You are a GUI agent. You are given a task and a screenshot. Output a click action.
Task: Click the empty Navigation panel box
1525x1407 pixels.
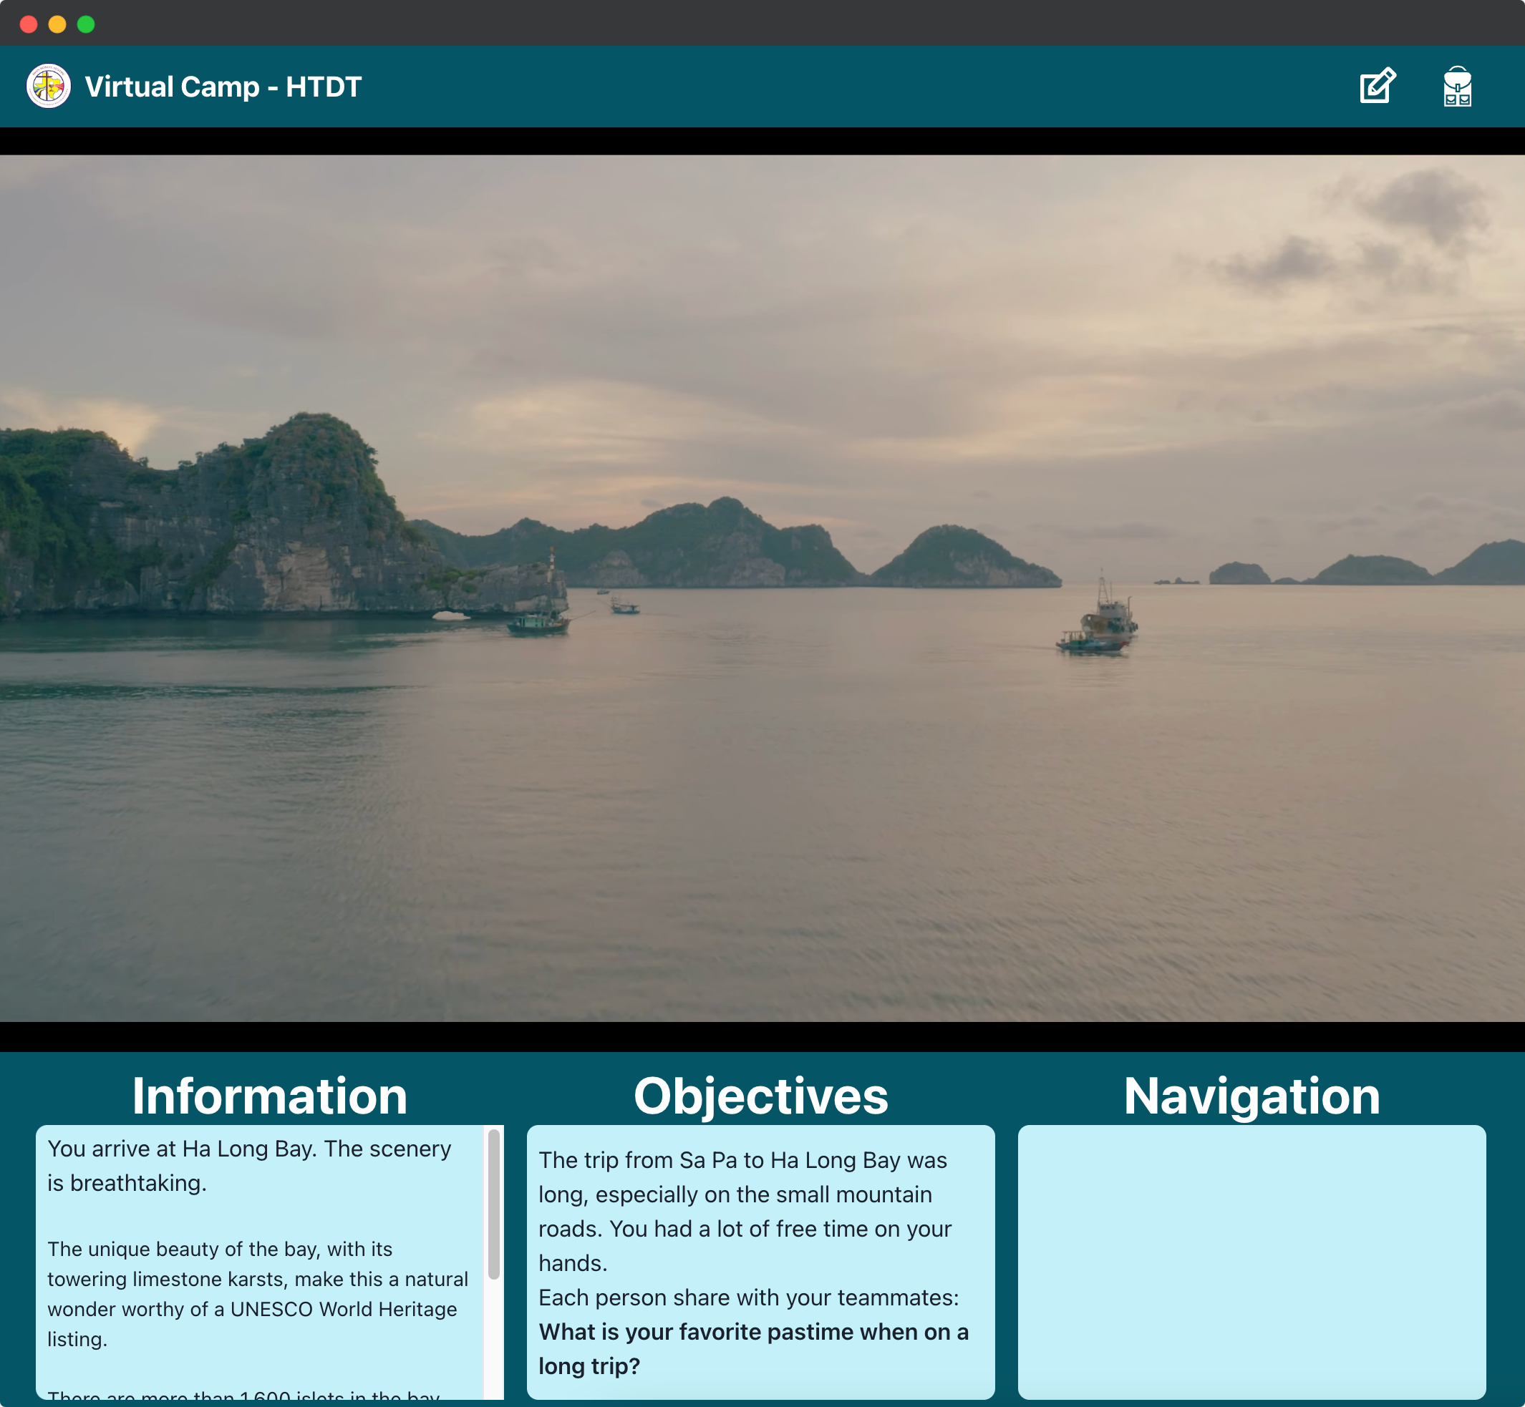click(x=1252, y=1262)
